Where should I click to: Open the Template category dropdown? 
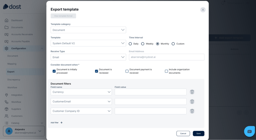pos(88,30)
